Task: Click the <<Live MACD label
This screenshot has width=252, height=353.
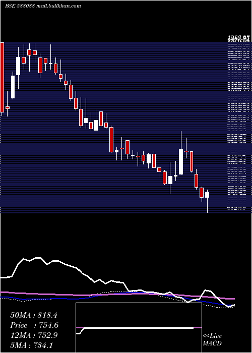Action: click(212, 339)
